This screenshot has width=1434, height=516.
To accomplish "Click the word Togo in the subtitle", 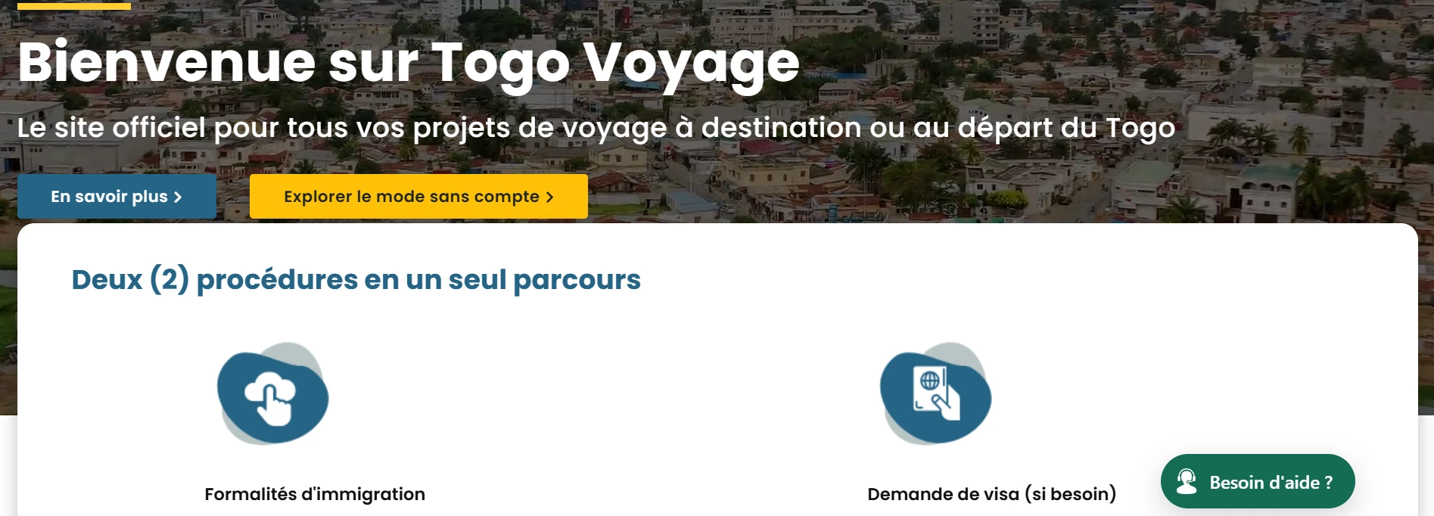I will click(1140, 129).
